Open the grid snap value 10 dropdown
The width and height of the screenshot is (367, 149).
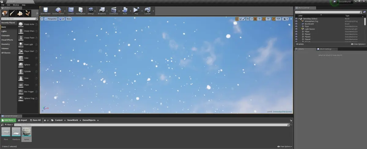pyautogui.click(x=260, y=19)
